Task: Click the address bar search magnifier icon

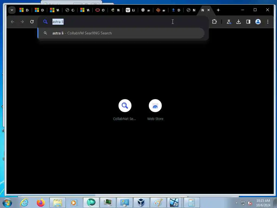Action: (x=45, y=22)
